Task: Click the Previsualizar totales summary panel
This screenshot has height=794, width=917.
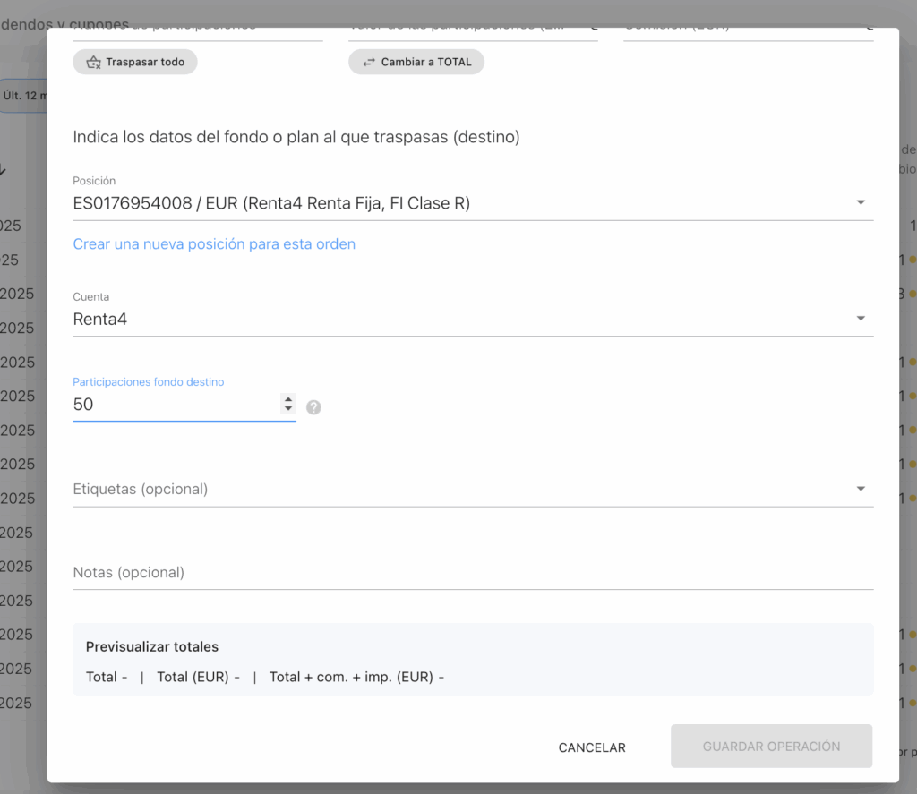Action: click(472, 659)
